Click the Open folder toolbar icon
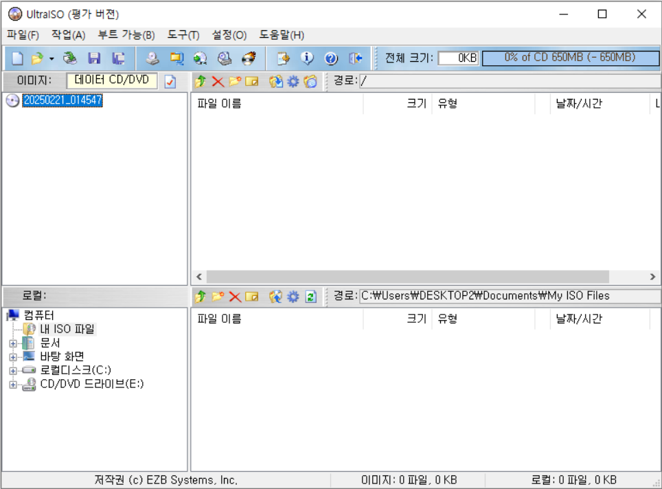The height and width of the screenshot is (489, 662). pos(37,58)
